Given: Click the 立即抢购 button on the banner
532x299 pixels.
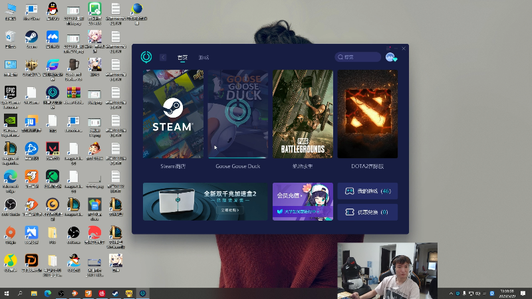Looking at the screenshot, I should (230, 210).
